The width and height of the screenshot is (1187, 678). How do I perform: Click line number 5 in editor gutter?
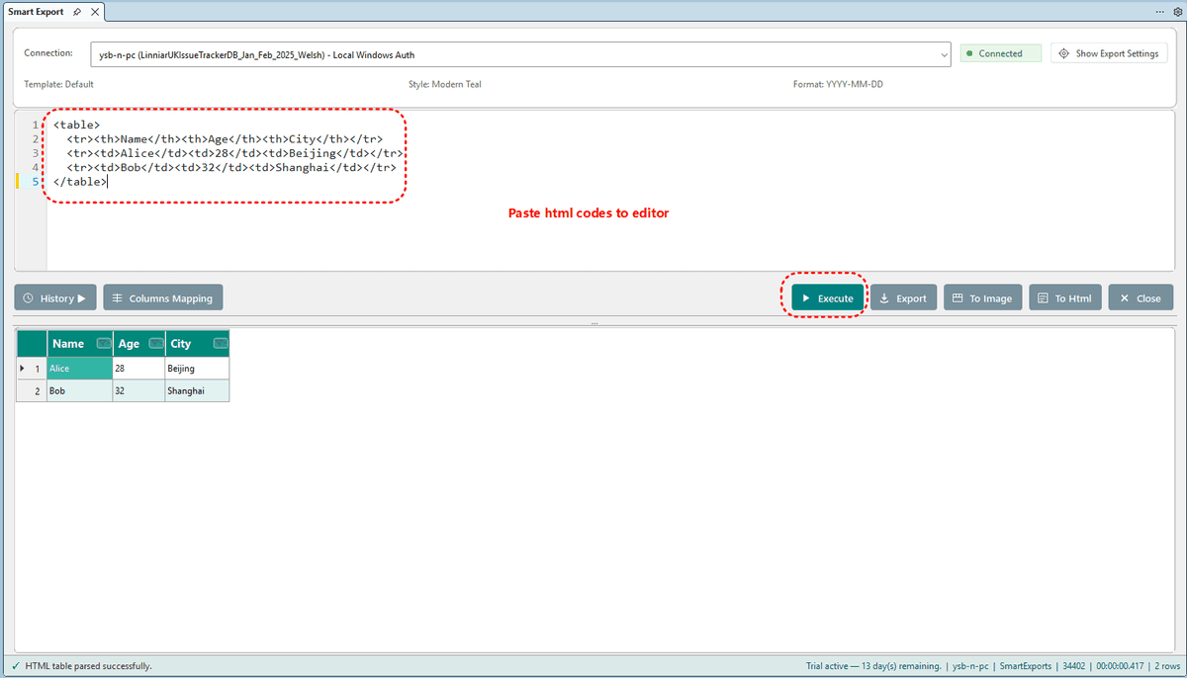tap(36, 182)
